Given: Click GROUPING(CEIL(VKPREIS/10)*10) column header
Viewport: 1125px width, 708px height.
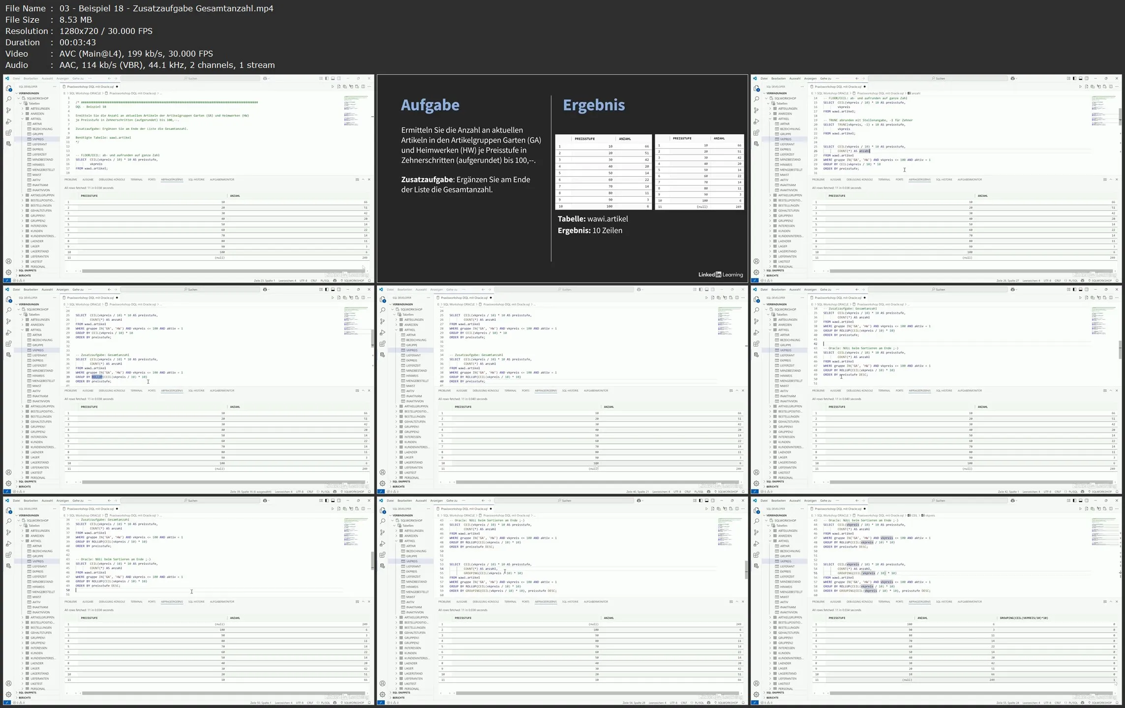Looking at the screenshot, I should click(1023, 617).
